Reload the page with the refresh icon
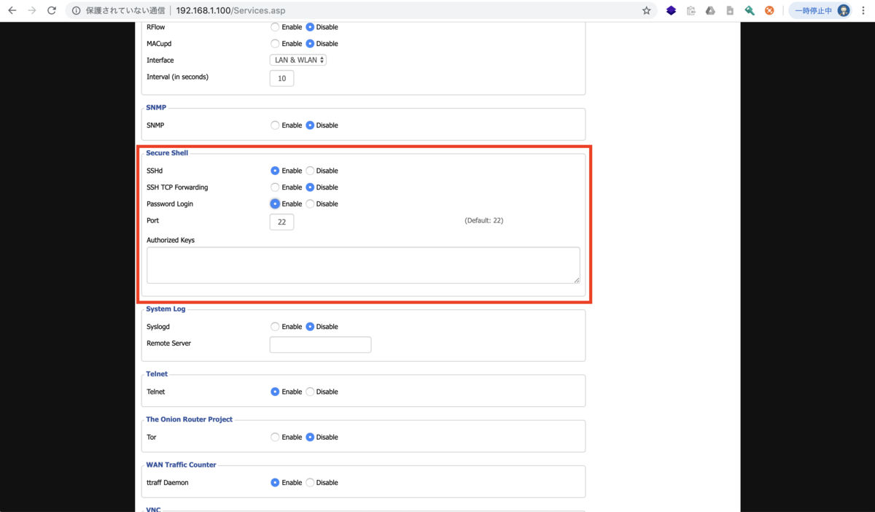This screenshot has width=875, height=512. point(51,11)
